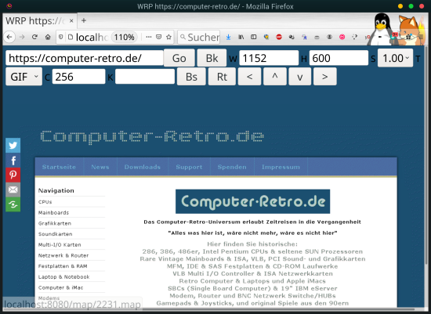Click the pink round extension icon

342,37
